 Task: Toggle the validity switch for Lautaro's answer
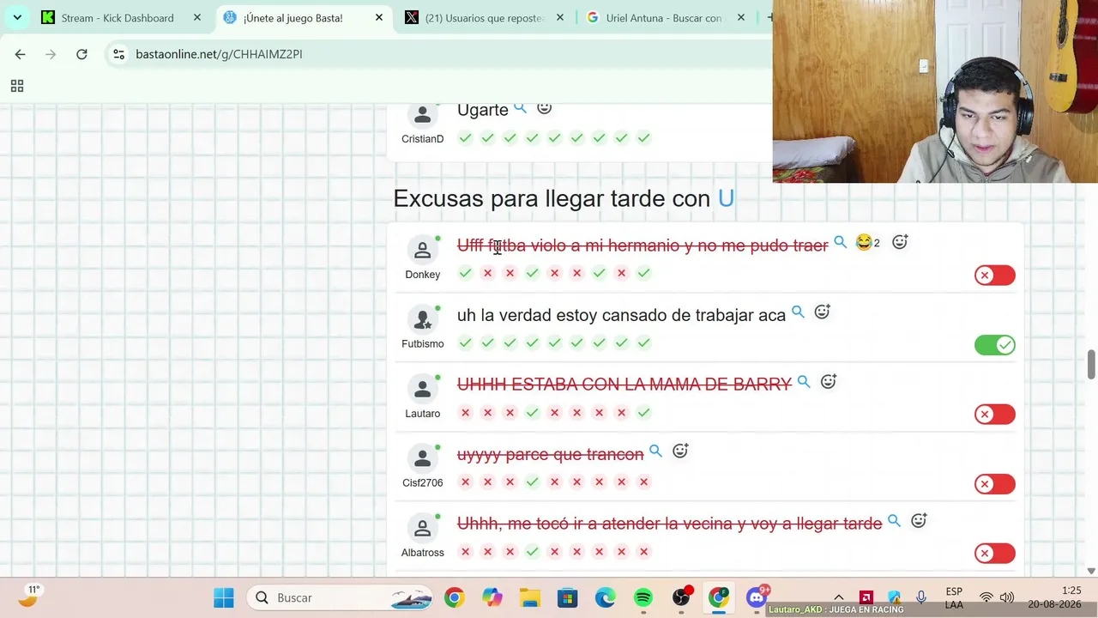(x=995, y=415)
